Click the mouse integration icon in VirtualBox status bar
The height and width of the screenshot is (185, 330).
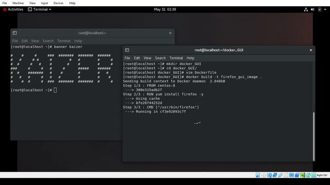308,175
